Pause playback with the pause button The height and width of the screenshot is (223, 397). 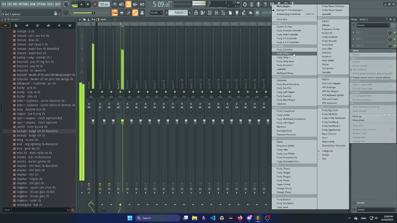(82, 4)
